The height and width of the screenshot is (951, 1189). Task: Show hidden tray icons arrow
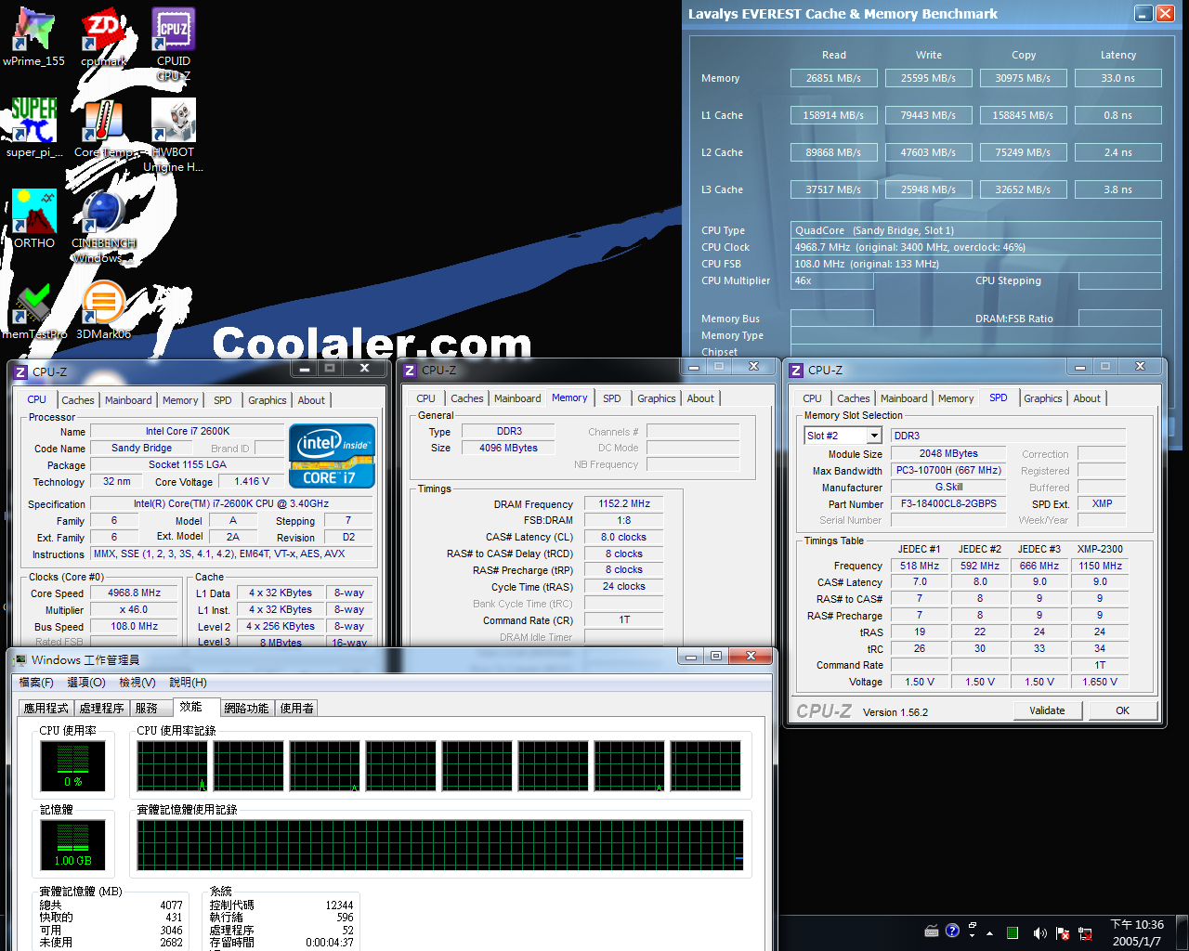(x=990, y=932)
